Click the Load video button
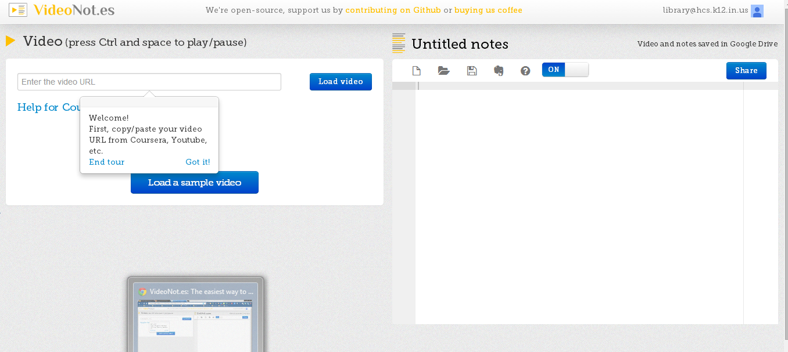Screen dimensions: 788x352 pyautogui.click(x=341, y=82)
